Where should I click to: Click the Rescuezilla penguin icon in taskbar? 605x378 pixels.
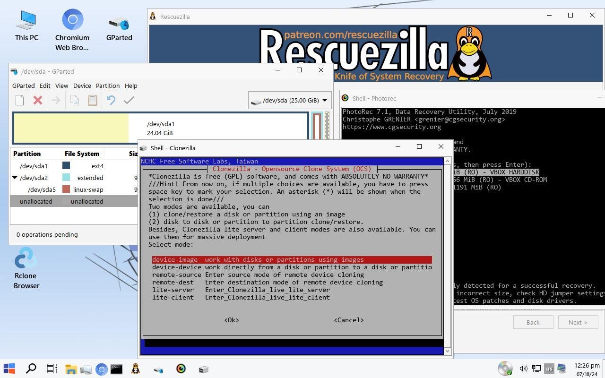tap(136, 369)
